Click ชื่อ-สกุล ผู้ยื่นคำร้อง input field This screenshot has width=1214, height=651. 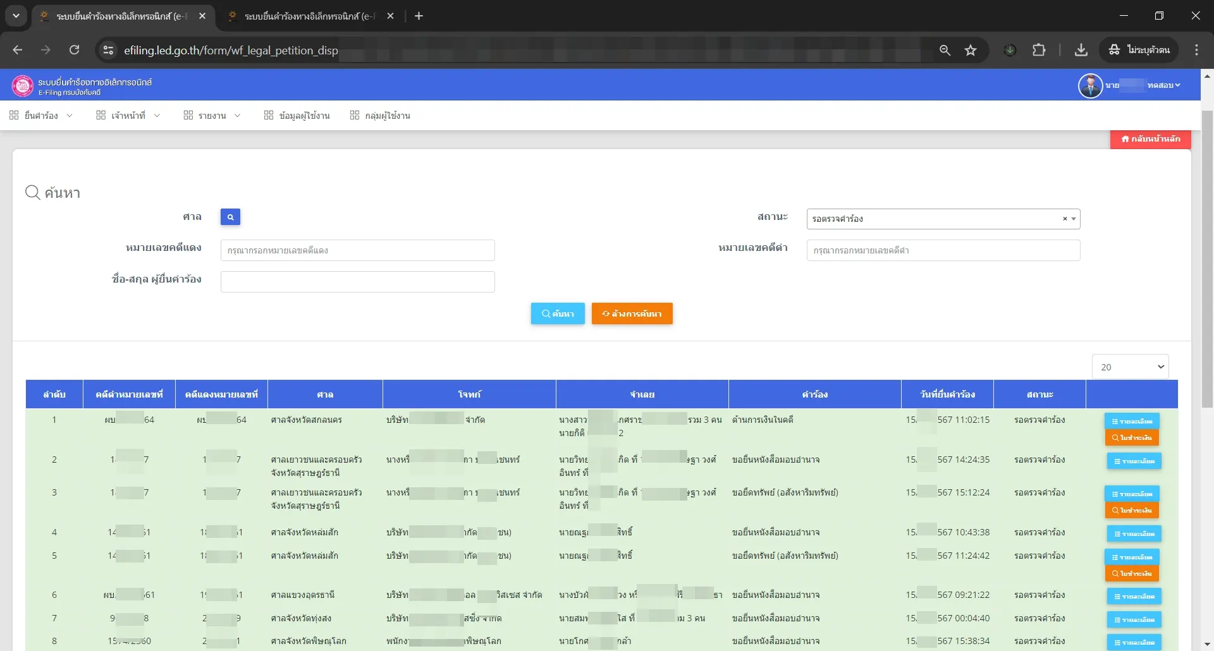coord(358,282)
